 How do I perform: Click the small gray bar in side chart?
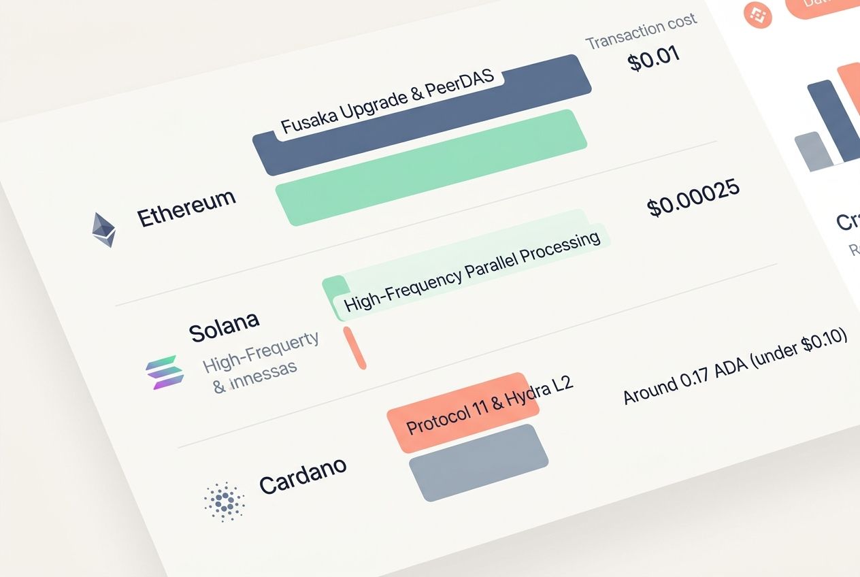[x=813, y=151]
